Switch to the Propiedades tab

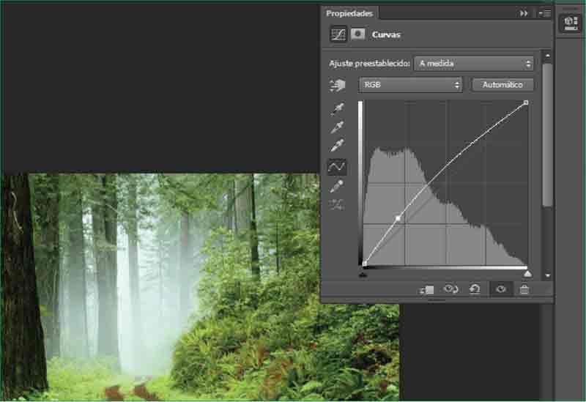coord(349,13)
